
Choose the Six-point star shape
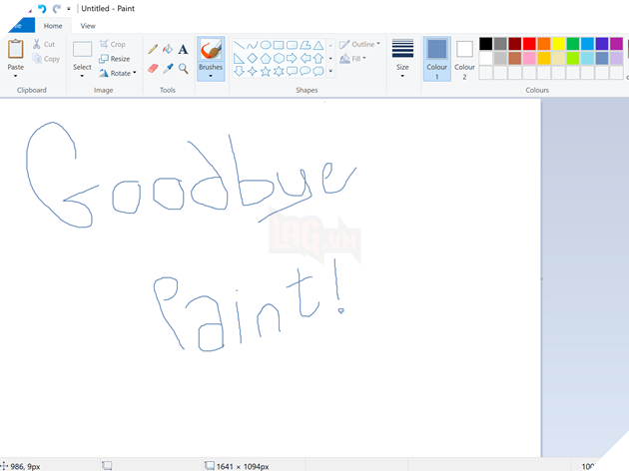pos(279,72)
